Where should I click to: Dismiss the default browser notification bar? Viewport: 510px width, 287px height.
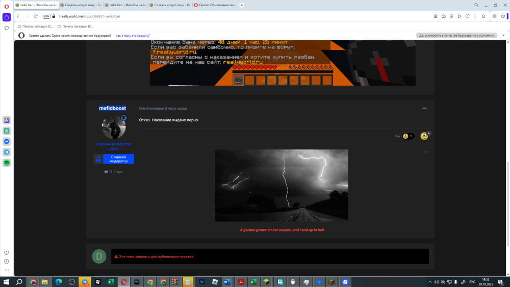(x=503, y=35)
